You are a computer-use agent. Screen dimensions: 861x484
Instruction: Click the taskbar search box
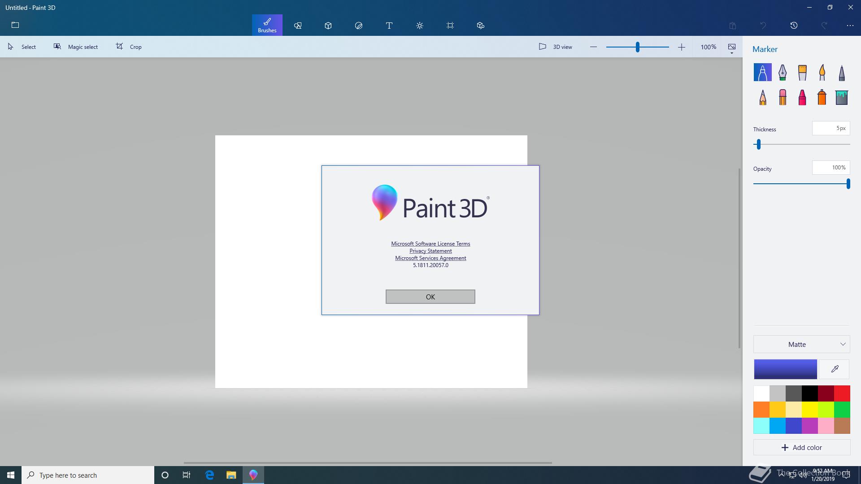pyautogui.click(x=88, y=475)
